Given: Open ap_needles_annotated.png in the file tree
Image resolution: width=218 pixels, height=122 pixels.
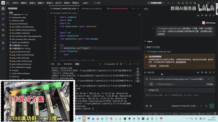Looking at the screenshot, I should [x=23, y=27].
